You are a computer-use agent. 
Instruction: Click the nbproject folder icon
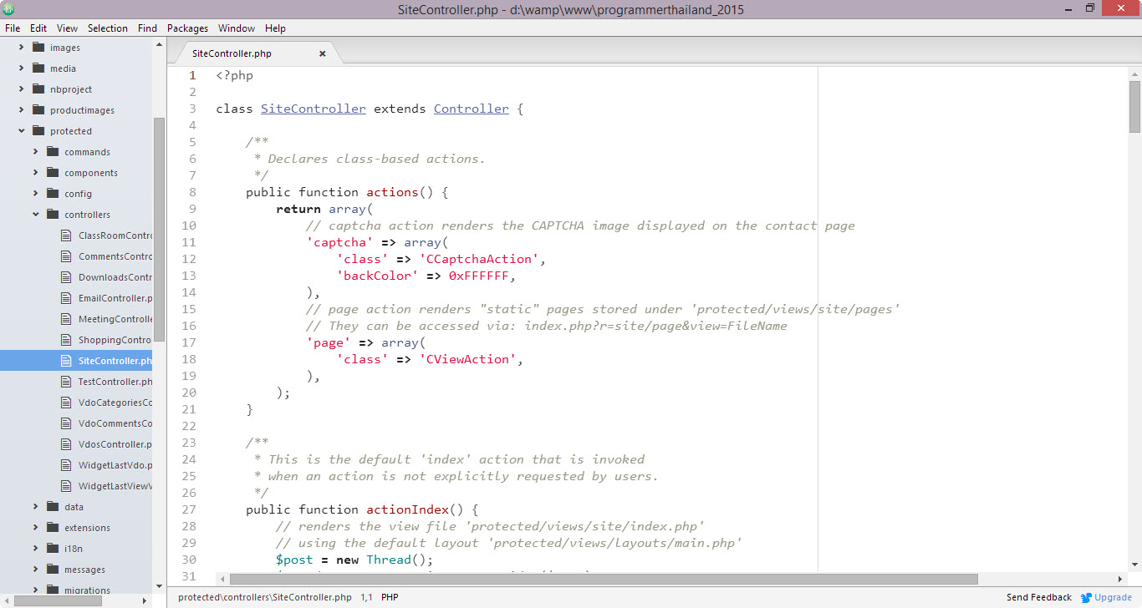(x=38, y=89)
